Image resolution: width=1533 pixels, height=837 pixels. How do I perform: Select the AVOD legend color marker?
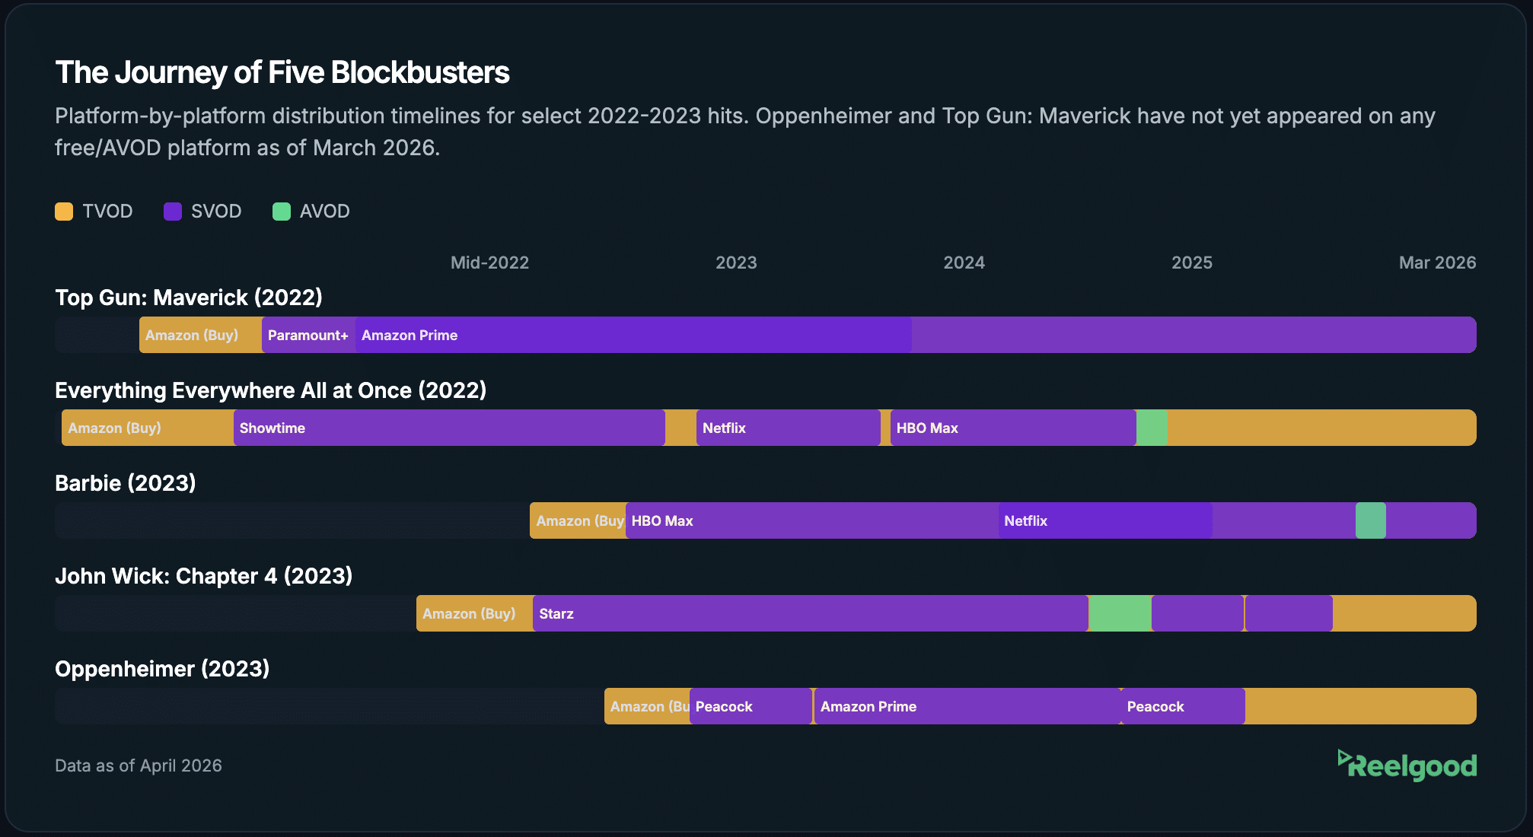pos(282,211)
